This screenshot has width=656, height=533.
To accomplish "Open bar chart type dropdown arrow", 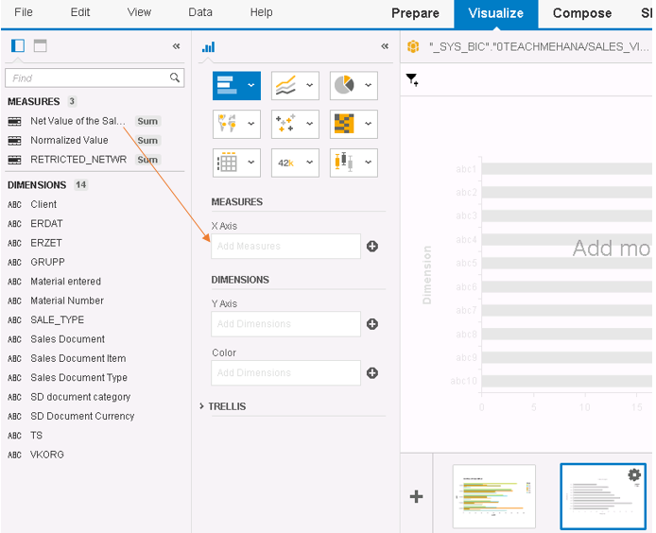I will tap(251, 85).
